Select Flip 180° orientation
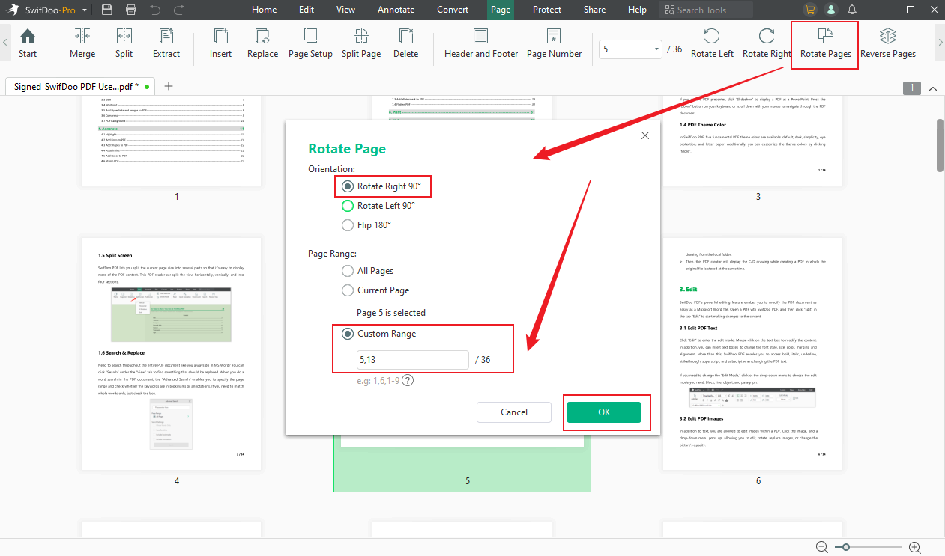The image size is (945, 556). click(x=347, y=224)
